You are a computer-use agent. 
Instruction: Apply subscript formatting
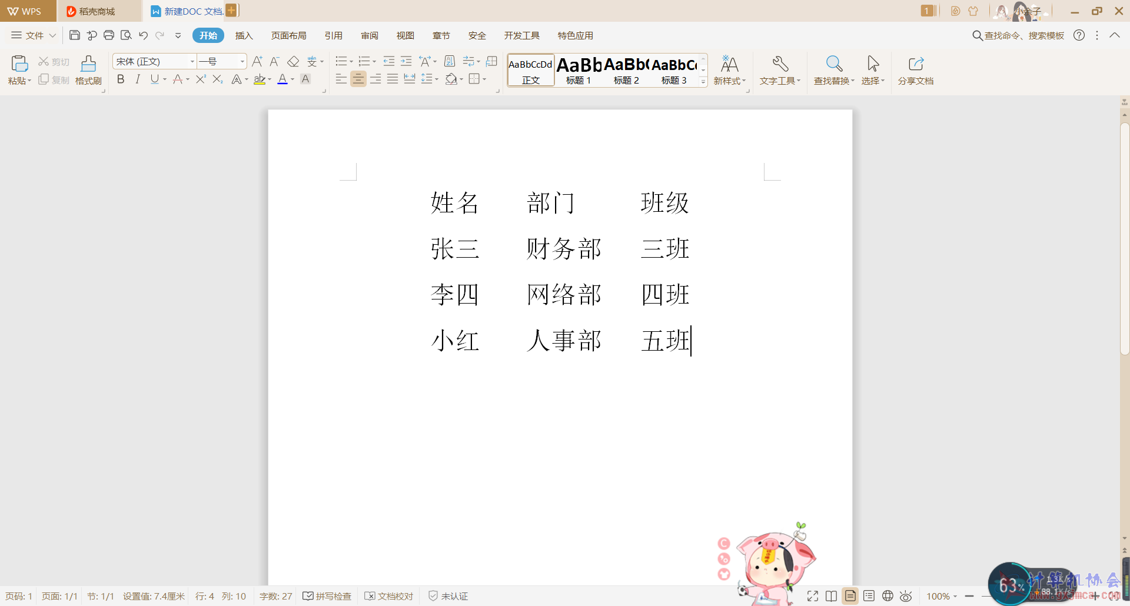coord(218,79)
